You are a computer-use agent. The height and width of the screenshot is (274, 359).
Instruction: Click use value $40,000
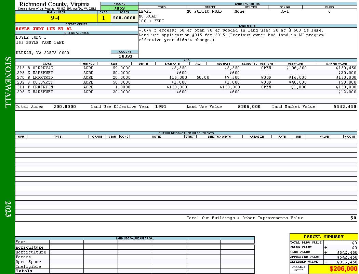coord(298,82)
